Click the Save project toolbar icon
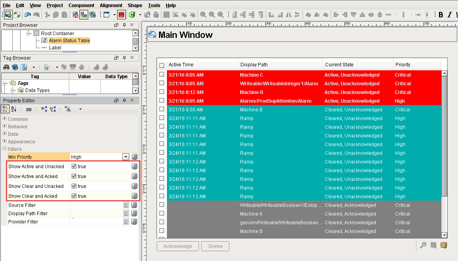The height and width of the screenshot is (261, 458). click(8, 15)
